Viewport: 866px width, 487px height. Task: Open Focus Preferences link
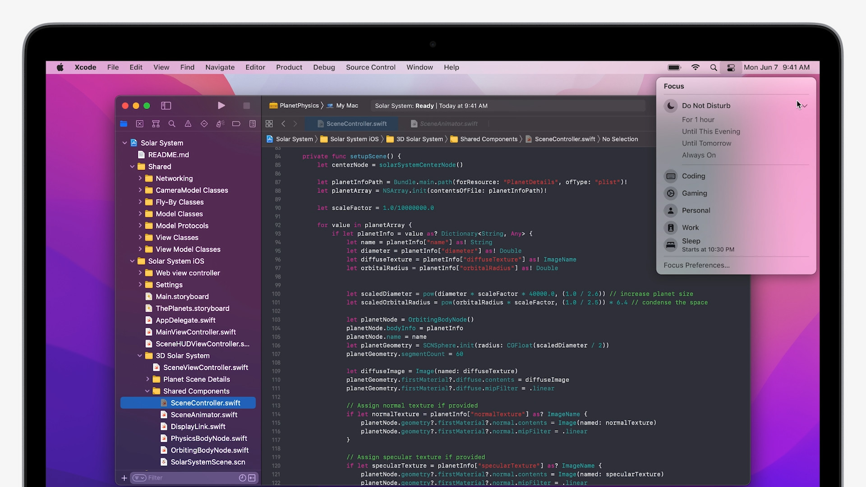click(696, 265)
